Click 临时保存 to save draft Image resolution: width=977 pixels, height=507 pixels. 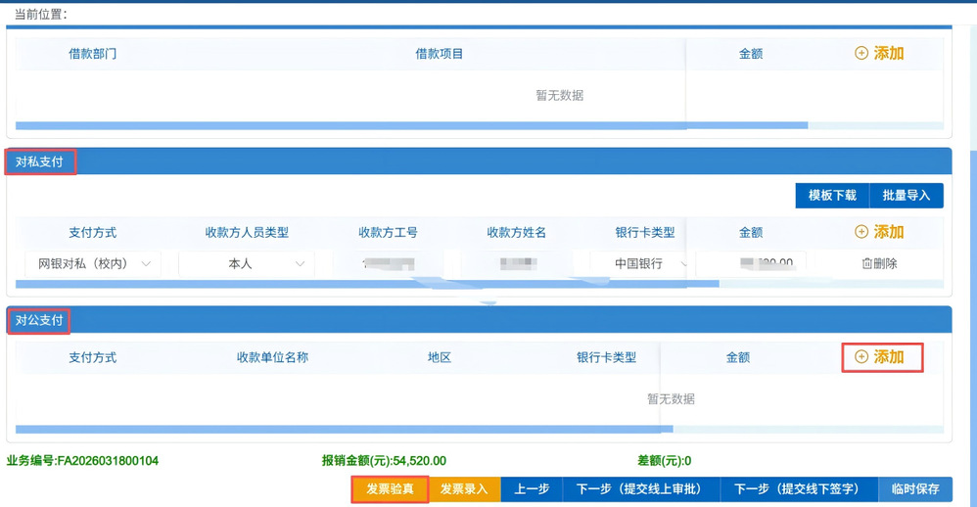click(x=914, y=488)
